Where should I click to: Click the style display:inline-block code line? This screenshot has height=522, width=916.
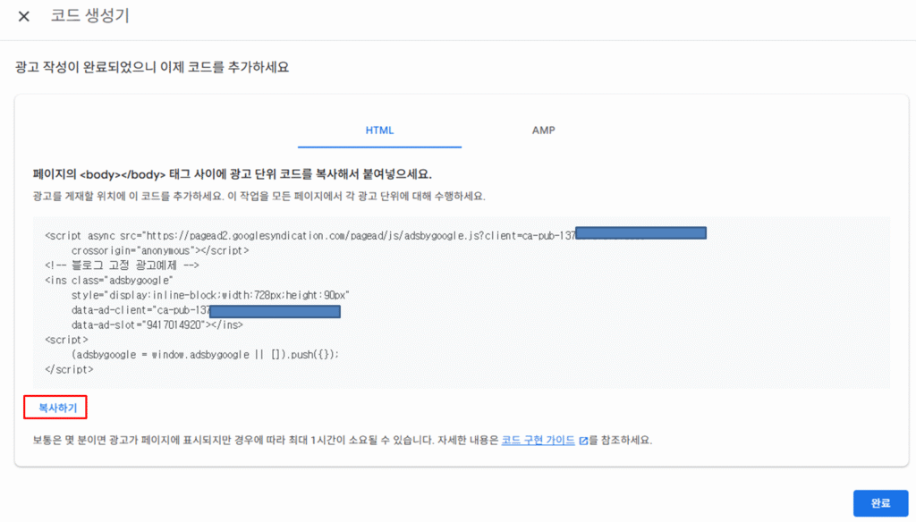coord(210,295)
